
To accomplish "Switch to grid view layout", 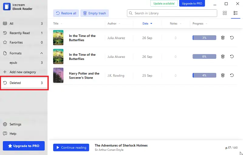I will click(225, 13).
